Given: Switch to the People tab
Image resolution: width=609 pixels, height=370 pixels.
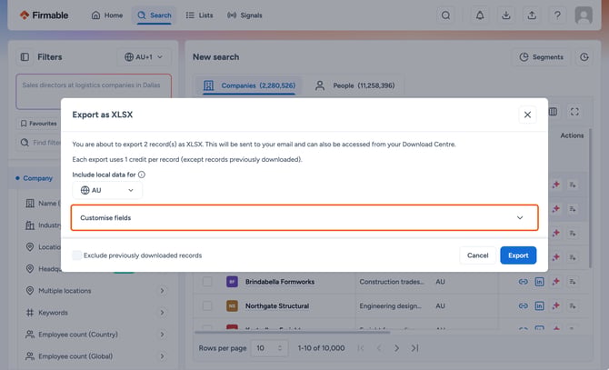Looking at the screenshot, I should pos(355,85).
